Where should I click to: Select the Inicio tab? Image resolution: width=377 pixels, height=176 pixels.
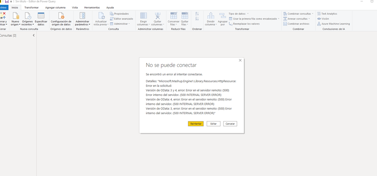(x=15, y=8)
